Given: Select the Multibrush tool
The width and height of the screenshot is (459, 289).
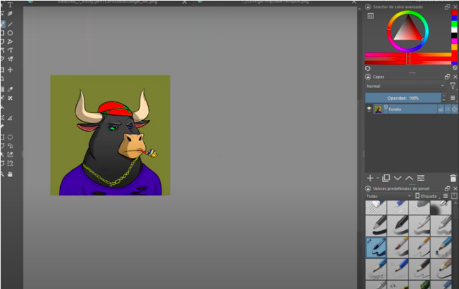Looking at the screenshot, I should pyautogui.click(x=10, y=59).
